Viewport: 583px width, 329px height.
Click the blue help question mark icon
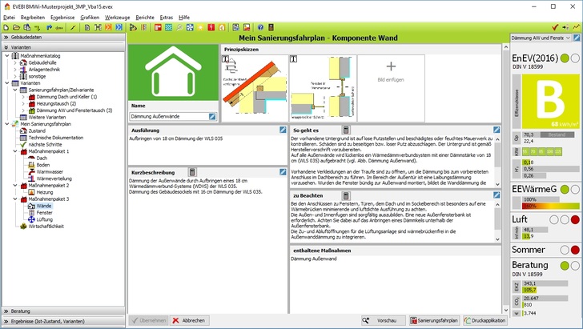[x=260, y=27]
